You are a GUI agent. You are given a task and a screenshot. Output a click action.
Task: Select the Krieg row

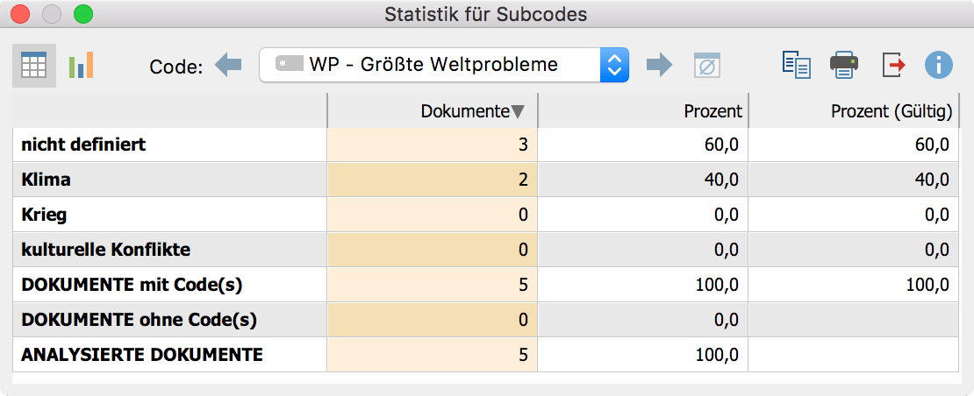pos(486,215)
